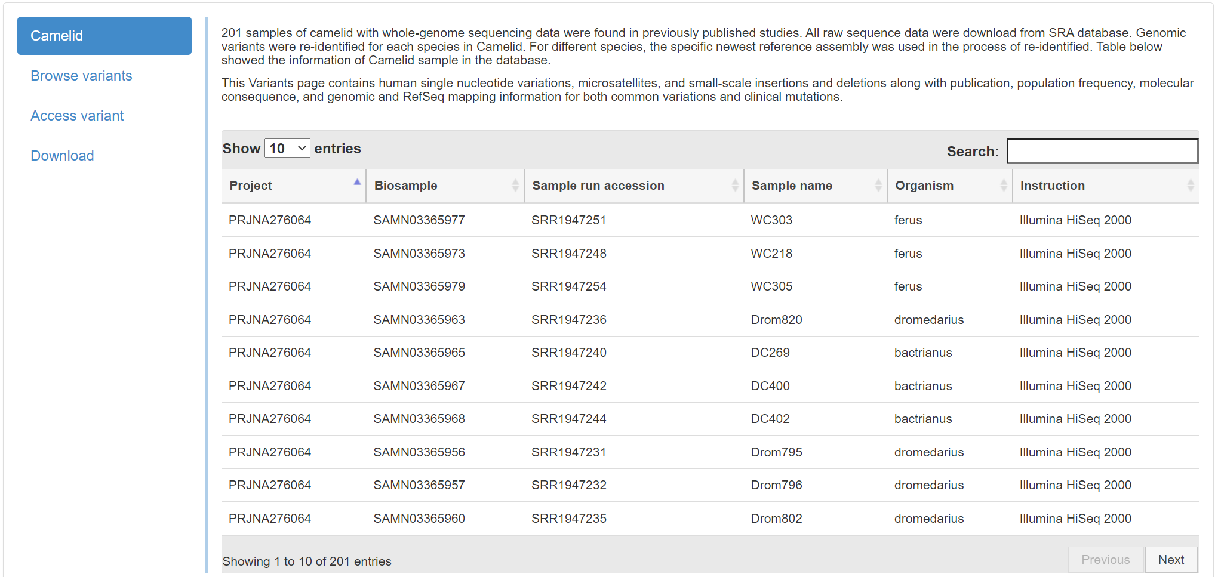The height and width of the screenshot is (577, 1218).
Task: Click run accession SRR1947240
Action: tap(569, 353)
